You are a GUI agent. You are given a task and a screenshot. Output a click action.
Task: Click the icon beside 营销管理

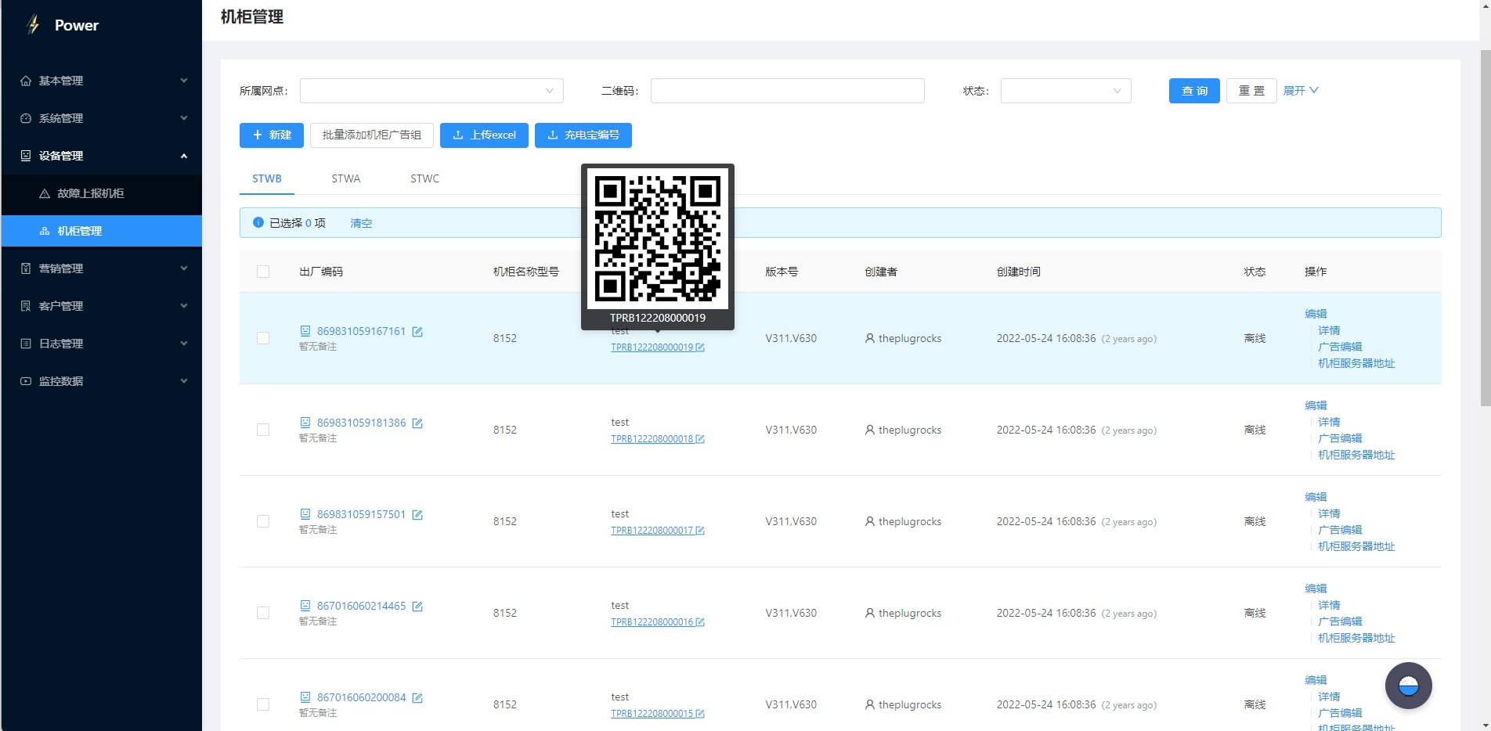coord(26,268)
